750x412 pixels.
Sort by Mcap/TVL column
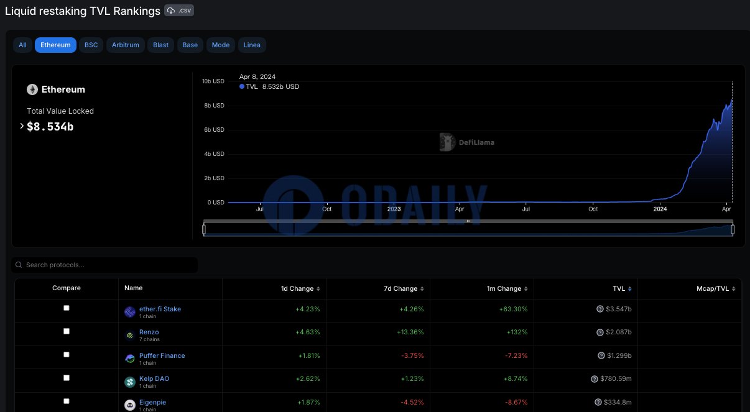click(x=716, y=288)
